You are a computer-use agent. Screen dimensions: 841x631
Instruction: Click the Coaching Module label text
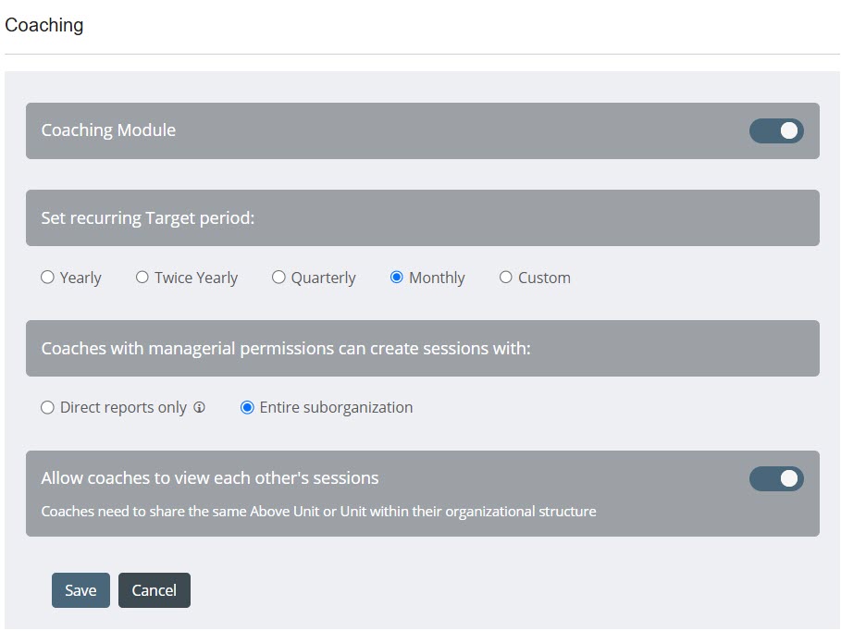point(108,130)
